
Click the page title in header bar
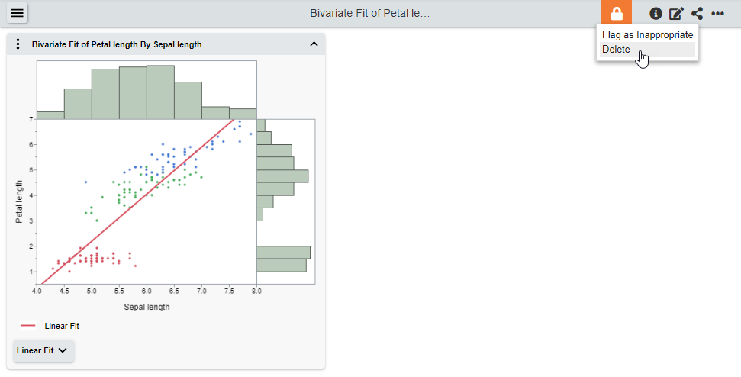coord(370,13)
